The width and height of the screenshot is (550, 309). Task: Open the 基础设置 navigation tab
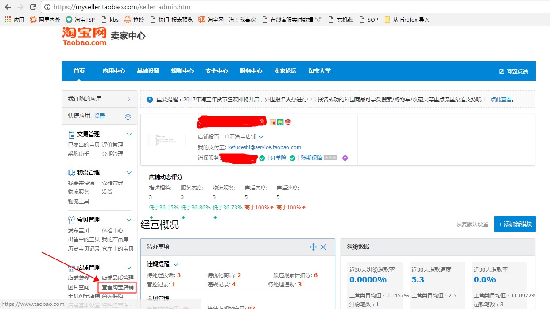tap(148, 71)
